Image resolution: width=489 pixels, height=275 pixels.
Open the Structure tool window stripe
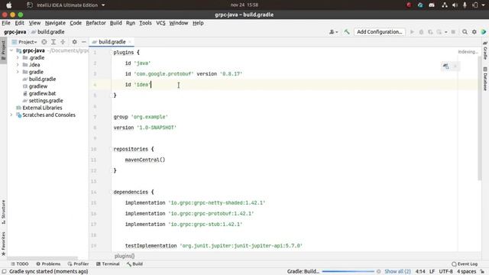[3, 212]
